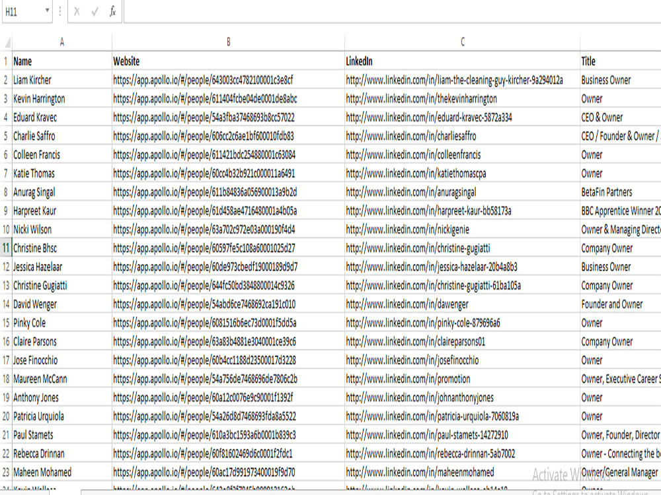
Task: Select the cell Kevin Harrington
Action: (62, 98)
